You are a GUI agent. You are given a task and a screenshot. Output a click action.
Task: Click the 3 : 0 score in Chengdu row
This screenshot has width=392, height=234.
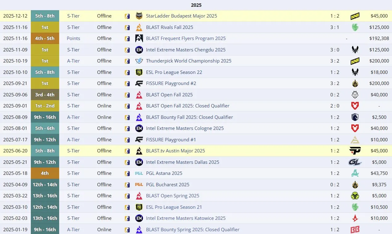click(335, 50)
